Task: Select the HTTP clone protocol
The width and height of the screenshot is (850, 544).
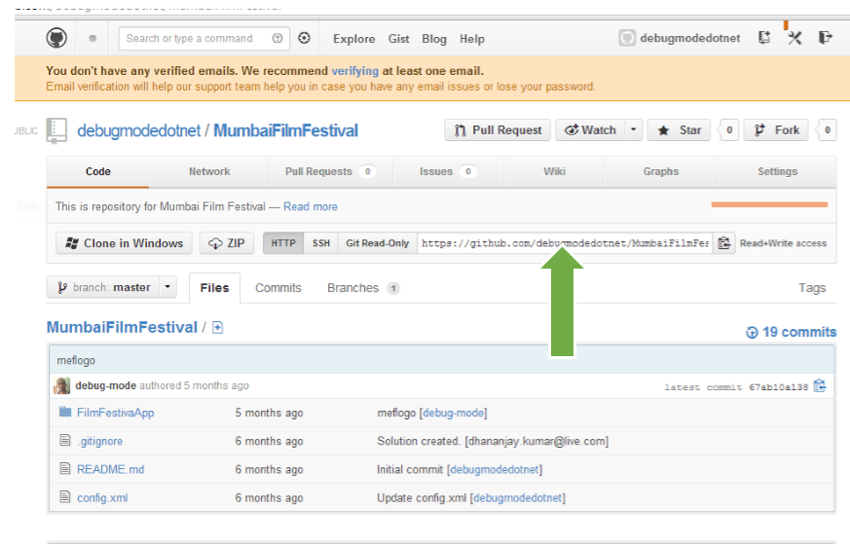Action: coord(283,243)
